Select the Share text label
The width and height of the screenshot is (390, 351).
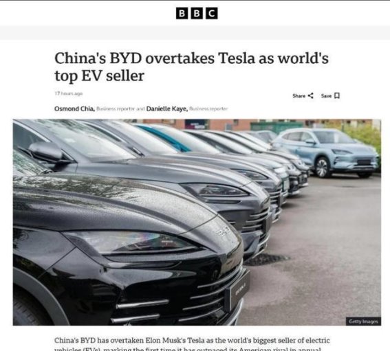tap(299, 96)
